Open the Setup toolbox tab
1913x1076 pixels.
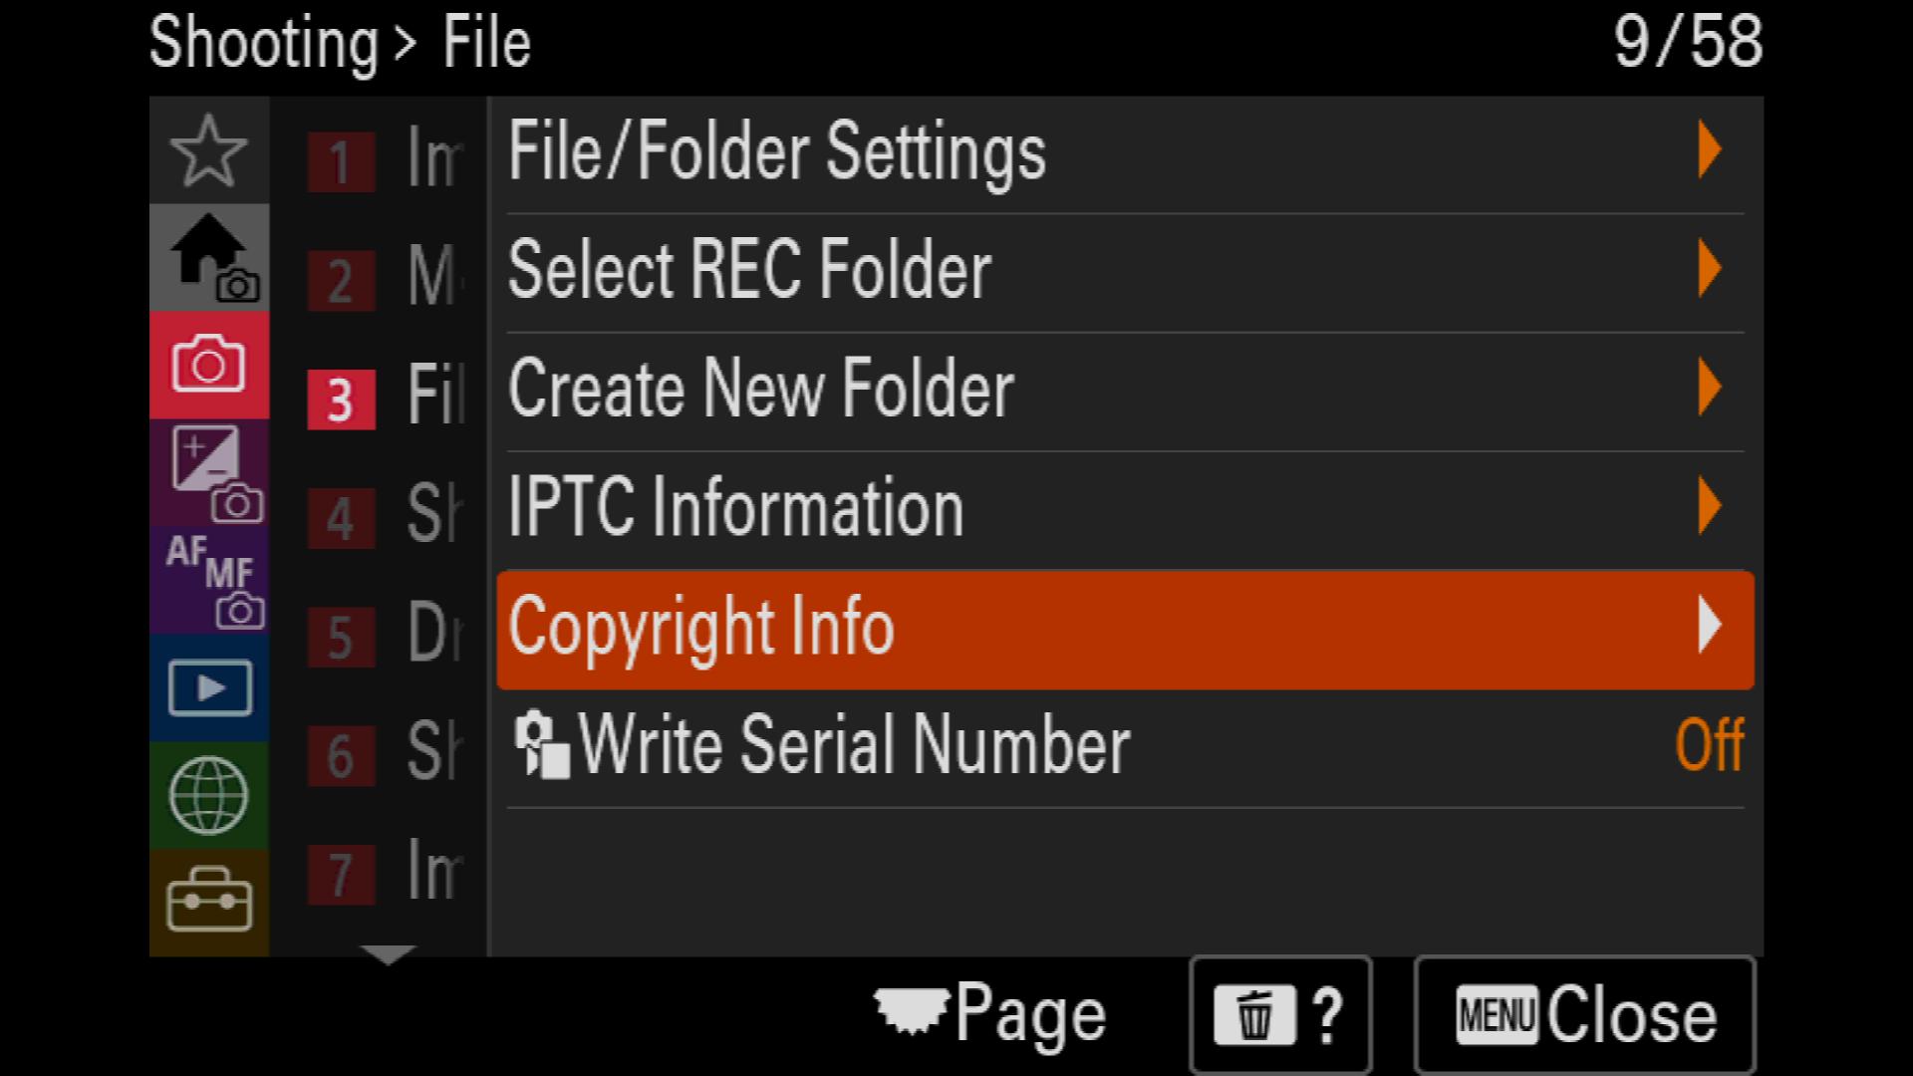[x=208, y=902]
